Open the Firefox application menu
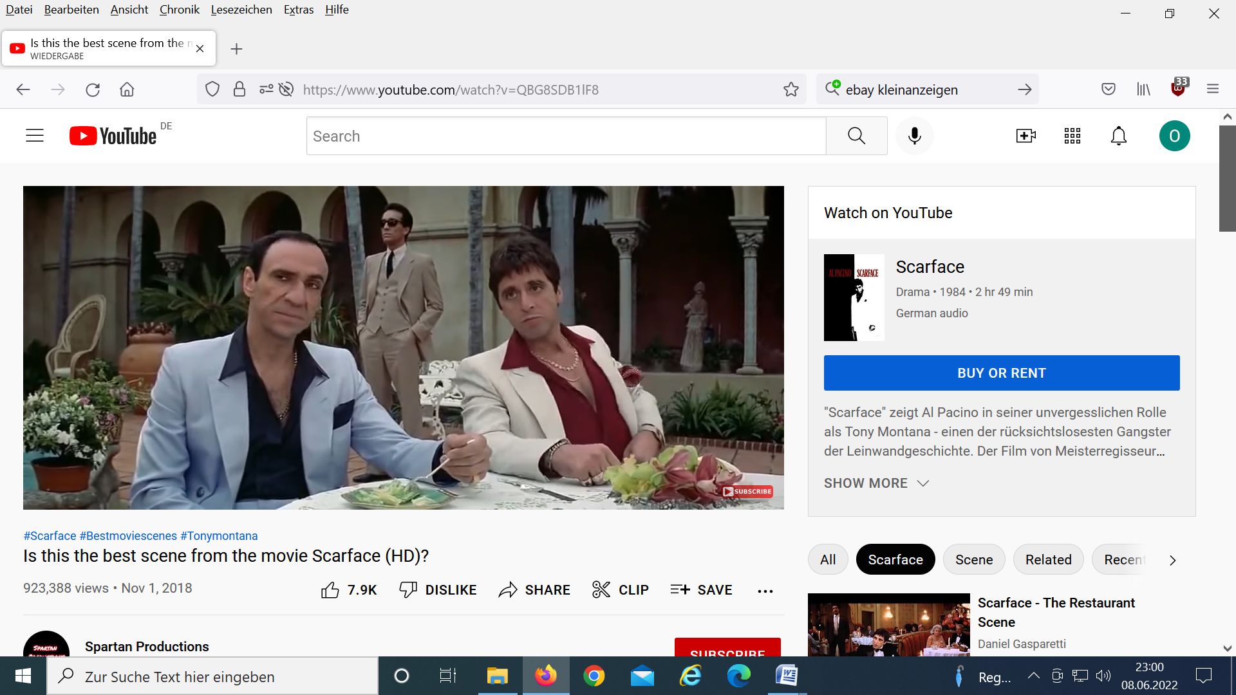1236x695 pixels. tap(1213, 89)
